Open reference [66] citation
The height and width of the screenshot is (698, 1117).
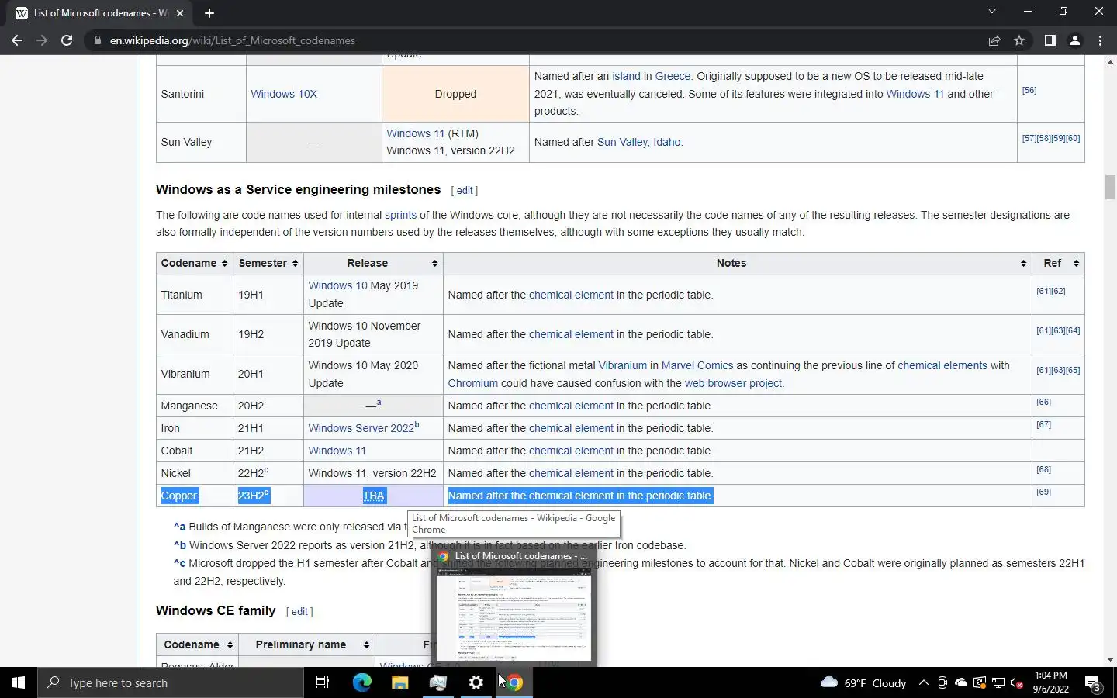tap(1044, 402)
